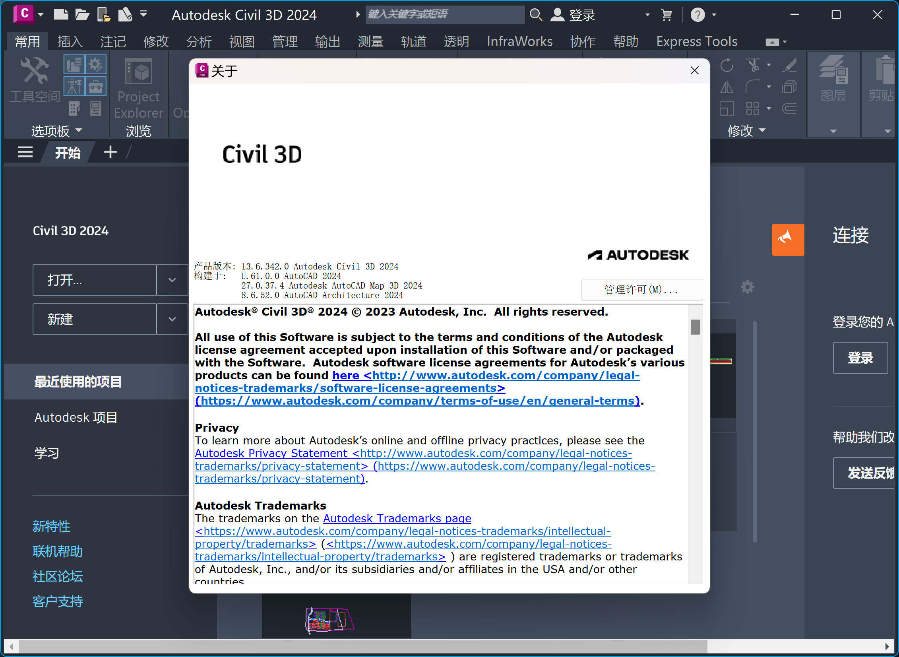Click the trim scissors icon in 修改 panel
Screen dimensions: 899x657
(x=753, y=65)
